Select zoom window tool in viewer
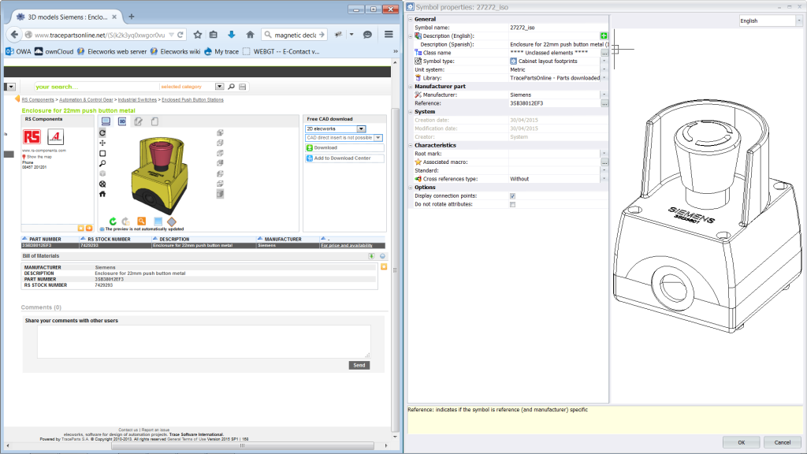 point(102,154)
